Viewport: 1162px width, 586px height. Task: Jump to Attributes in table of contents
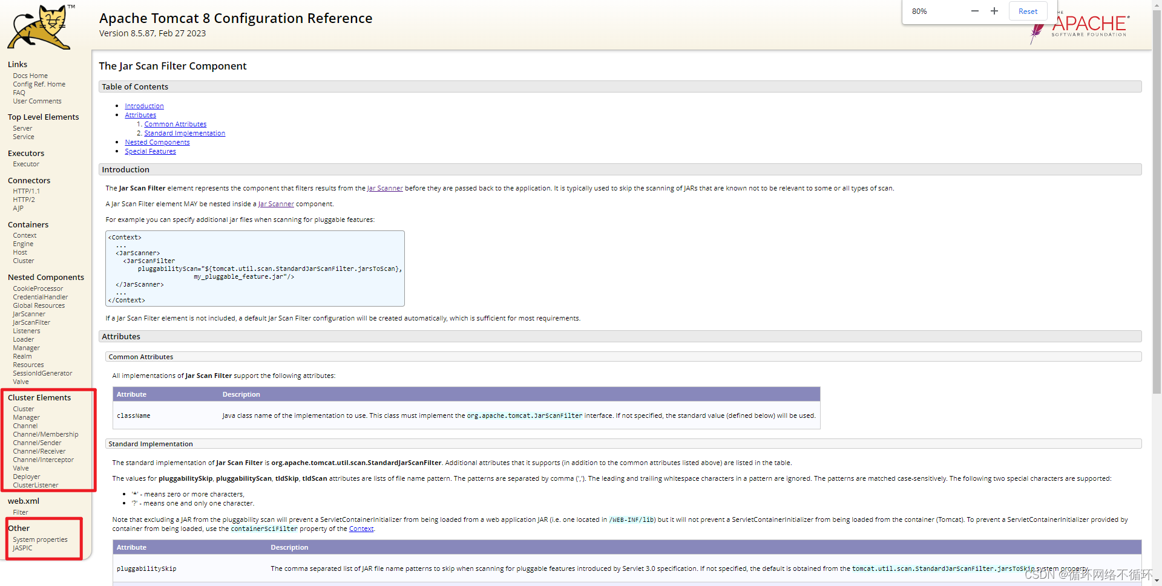(x=140, y=115)
